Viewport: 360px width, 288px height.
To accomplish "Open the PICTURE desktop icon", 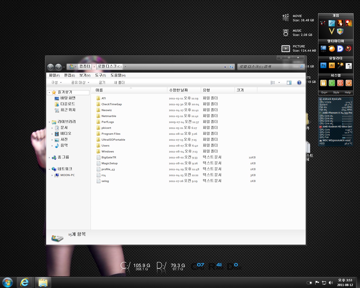I will pyautogui.click(x=286, y=49).
